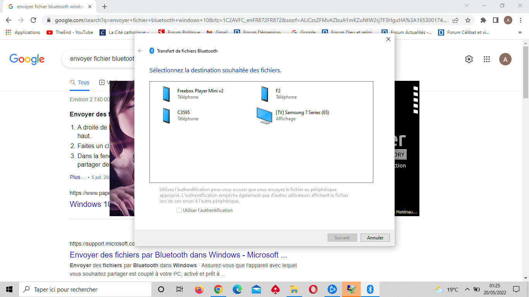Open Cortana from the taskbar circle
This screenshot has width=529, height=297.
(161, 289)
